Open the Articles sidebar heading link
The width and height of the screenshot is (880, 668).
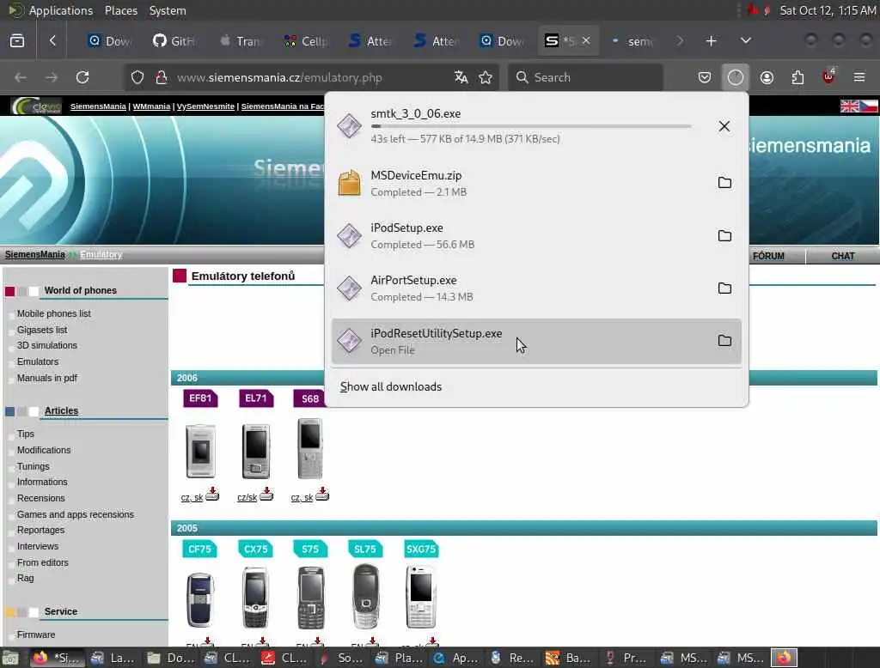click(x=61, y=410)
